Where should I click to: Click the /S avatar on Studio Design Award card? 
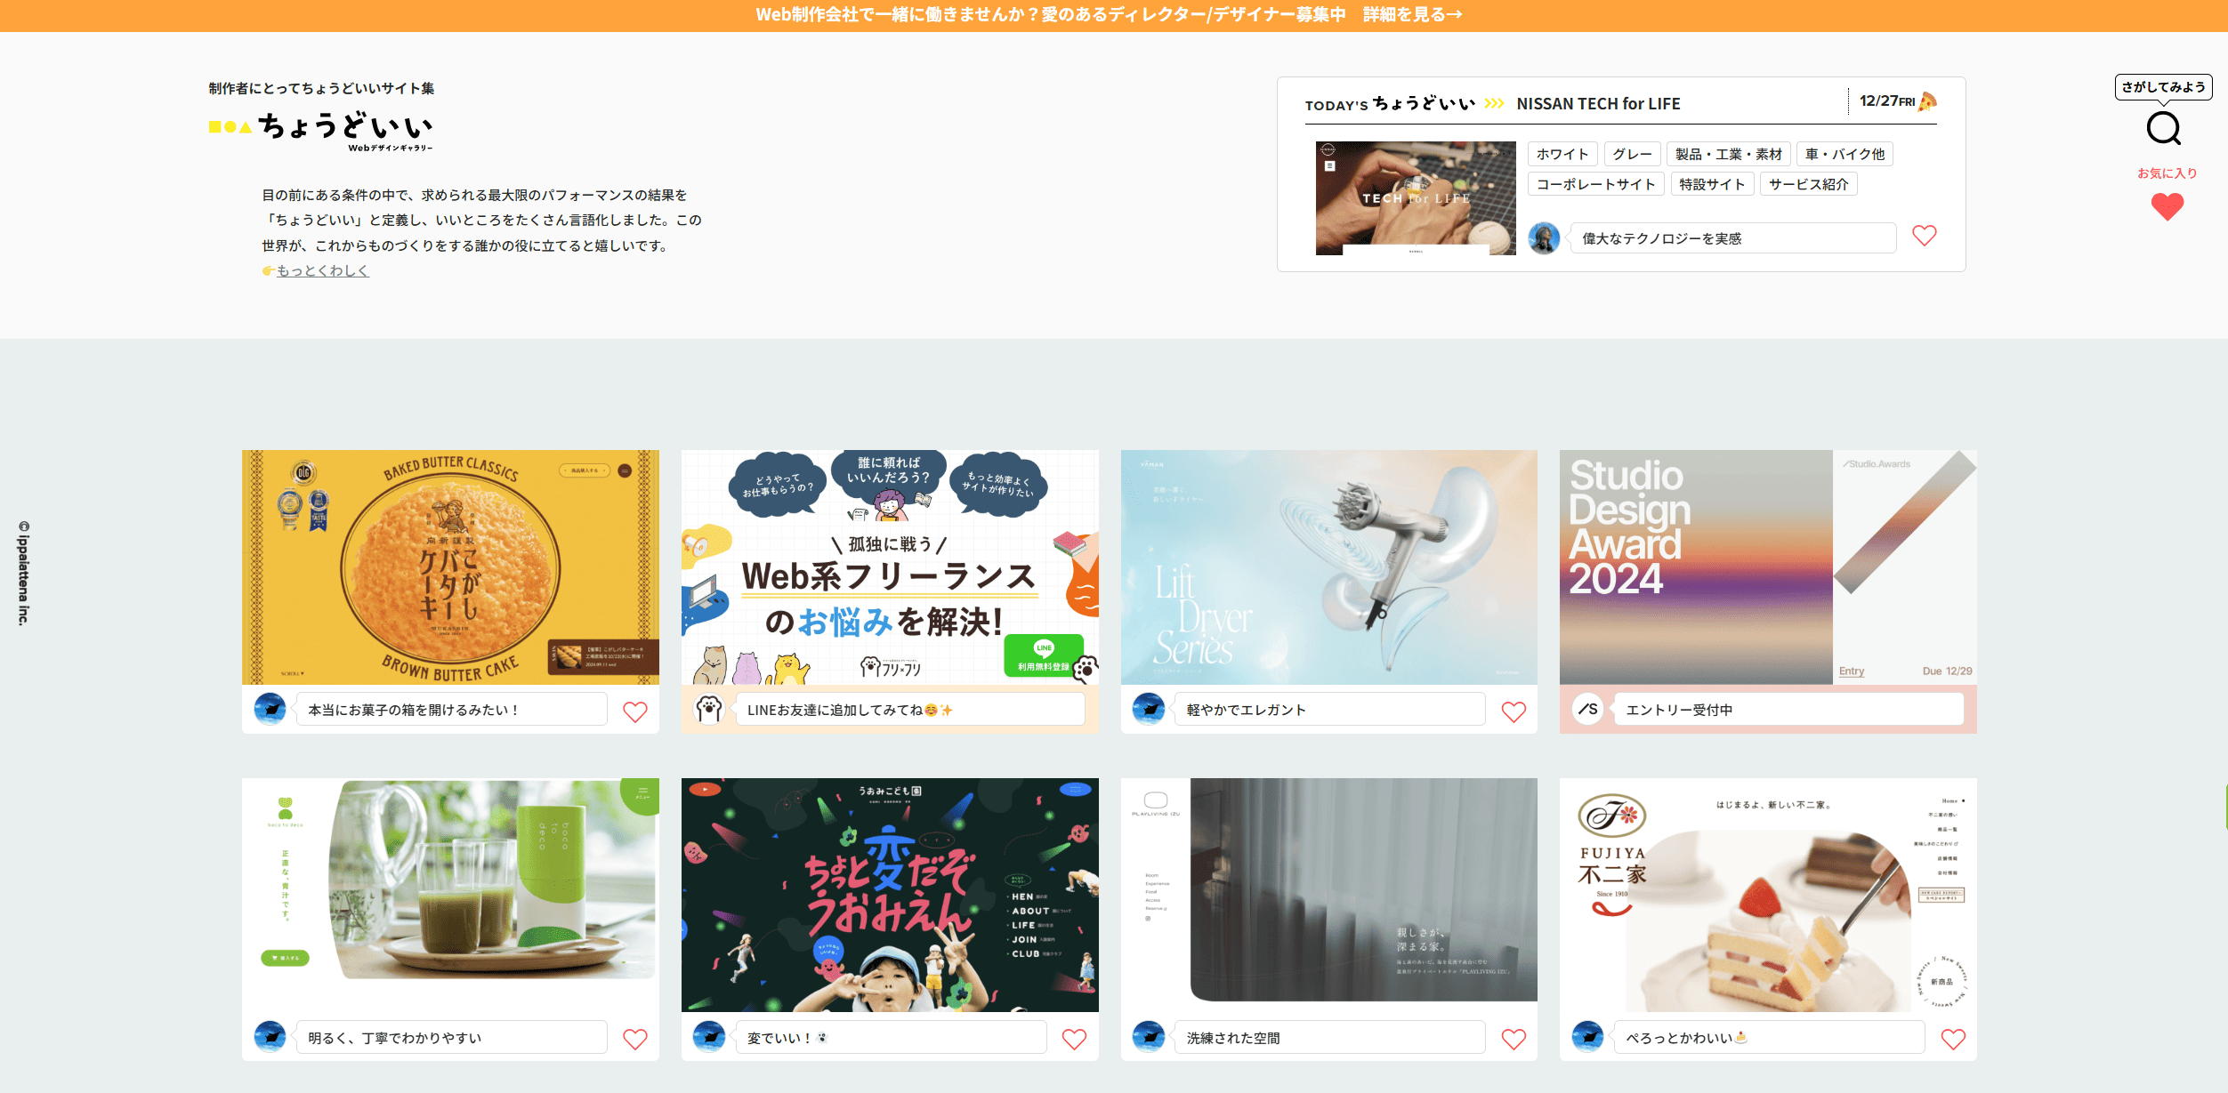point(1590,709)
